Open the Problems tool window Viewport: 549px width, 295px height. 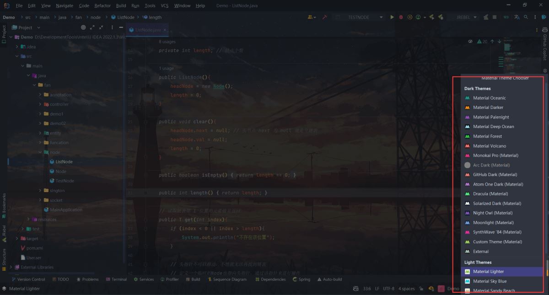(87, 279)
